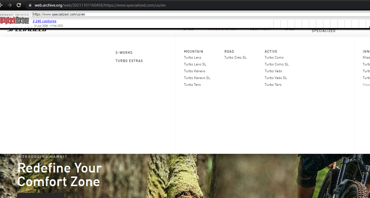Click the browser forward arrow
Screen dimensions: 370x198
(x=10, y=5)
